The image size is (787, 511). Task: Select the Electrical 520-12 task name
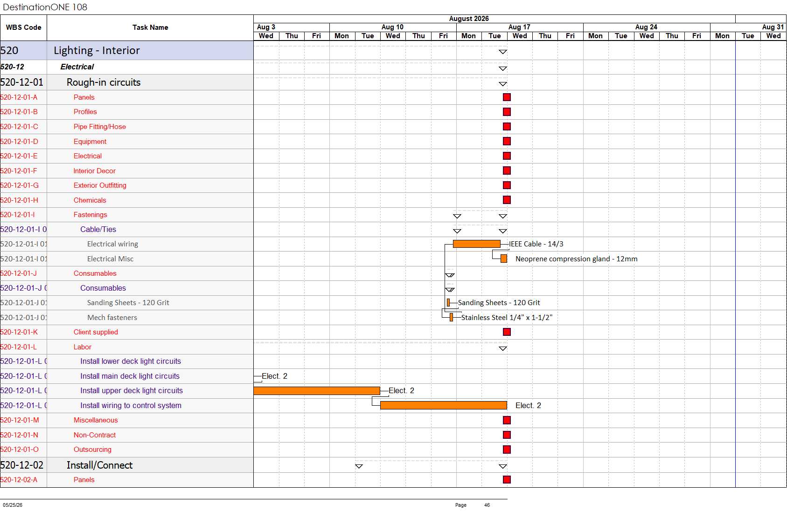pos(77,67)
